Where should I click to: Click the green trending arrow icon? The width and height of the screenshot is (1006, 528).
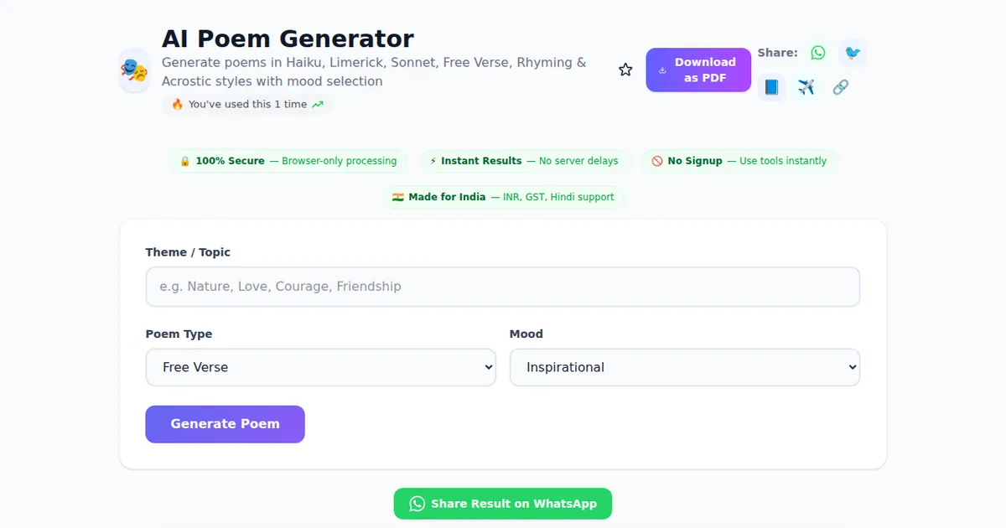(x=318, y=105)
